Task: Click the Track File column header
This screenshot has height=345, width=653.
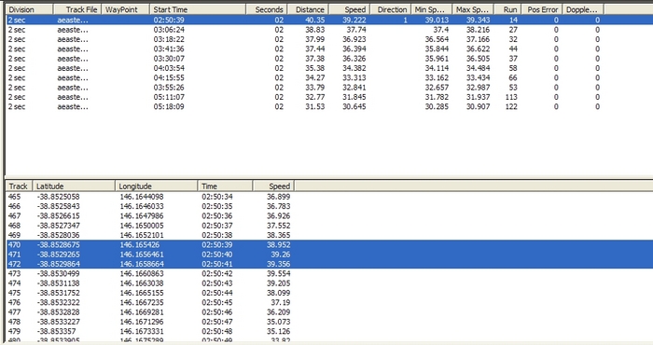Action: tap(77, 9)
